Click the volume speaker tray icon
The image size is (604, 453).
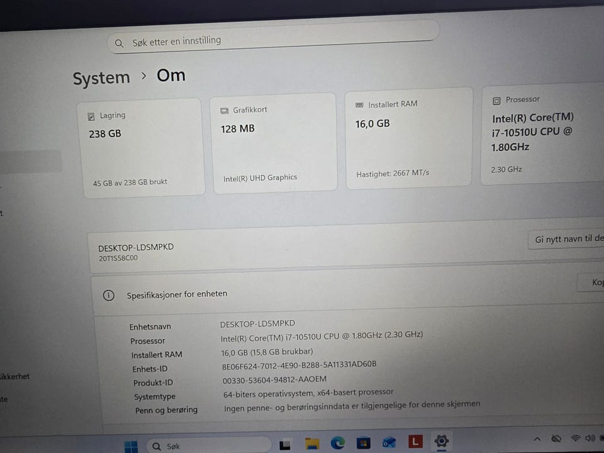[590, 438]
